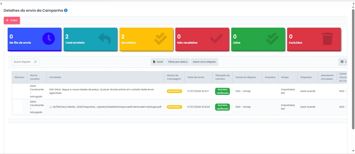Viewport: 355px width, 154px height.
Task: Click the blue info icon beside the page title
Action: [66, 10]
